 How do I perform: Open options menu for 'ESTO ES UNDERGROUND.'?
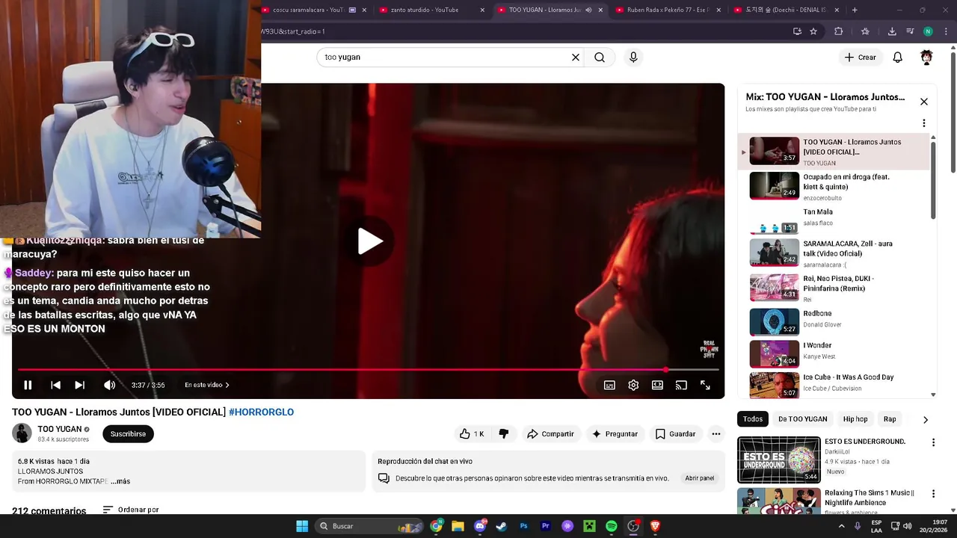(933, 442)
